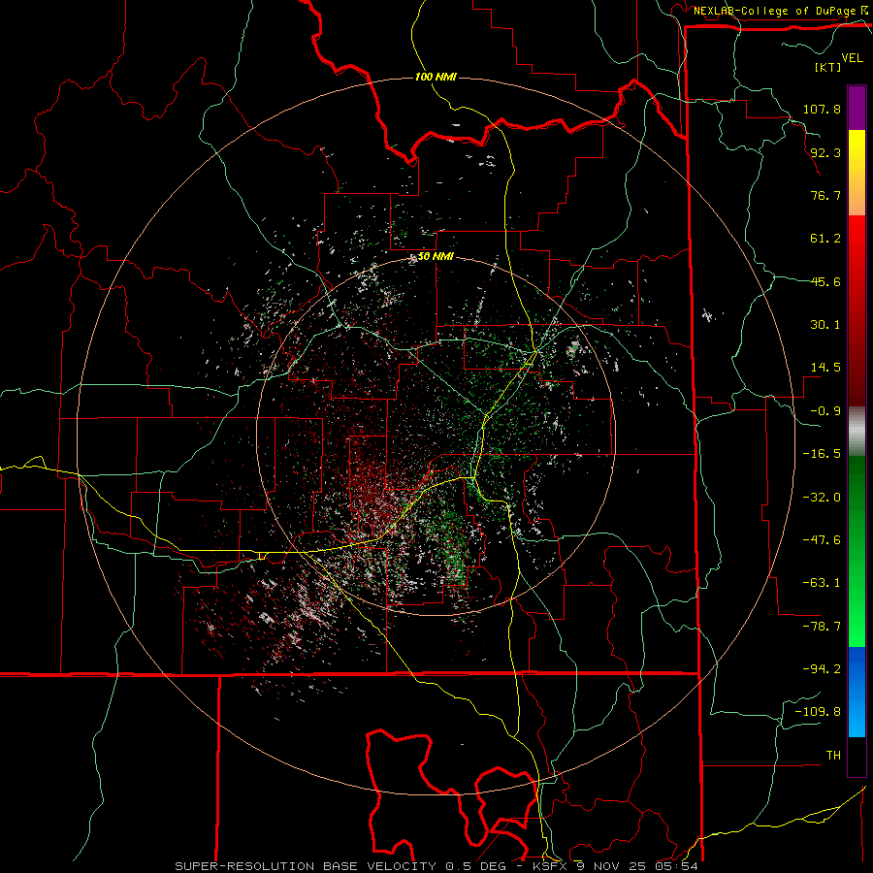The width and height of the screenshot is (873, 873).
Task: Click the -0.9 legend value
Action: point(825,411)
